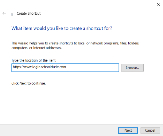Close the Create Shortcut dialog with X
Screen dimensions: 163x136
(158, 4)
